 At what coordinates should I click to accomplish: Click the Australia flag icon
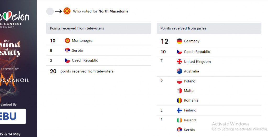(179, 71)
